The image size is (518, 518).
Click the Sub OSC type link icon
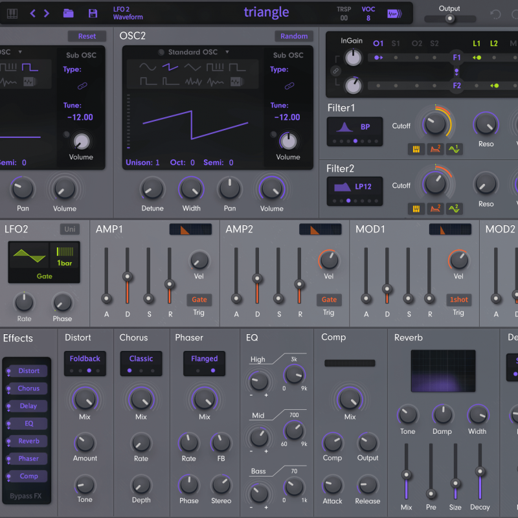289,85
